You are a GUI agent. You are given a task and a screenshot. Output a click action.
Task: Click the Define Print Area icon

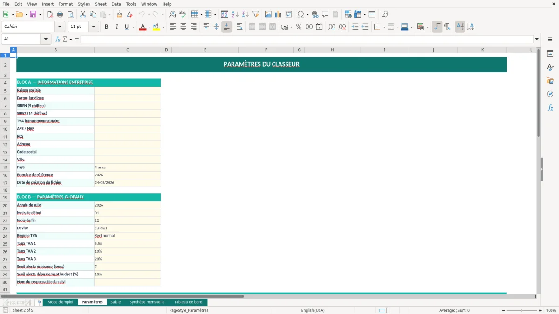click(348, 14)
